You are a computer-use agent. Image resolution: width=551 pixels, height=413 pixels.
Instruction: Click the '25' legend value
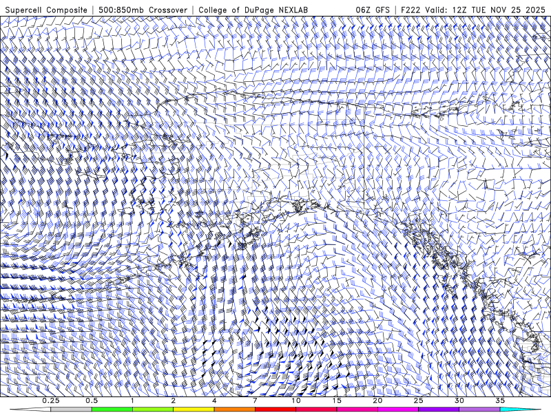[418, 401]
